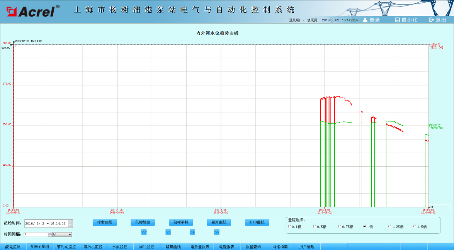
Task: Choose the 1.5倍 range radio button
Action: pos(415,227)
